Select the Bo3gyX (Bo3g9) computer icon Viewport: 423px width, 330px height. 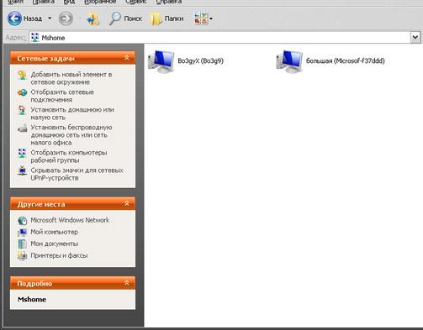(x=161, y=61)
